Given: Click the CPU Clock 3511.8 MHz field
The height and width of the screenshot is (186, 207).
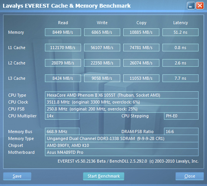Looking at the screenshot, I should 122,102.
